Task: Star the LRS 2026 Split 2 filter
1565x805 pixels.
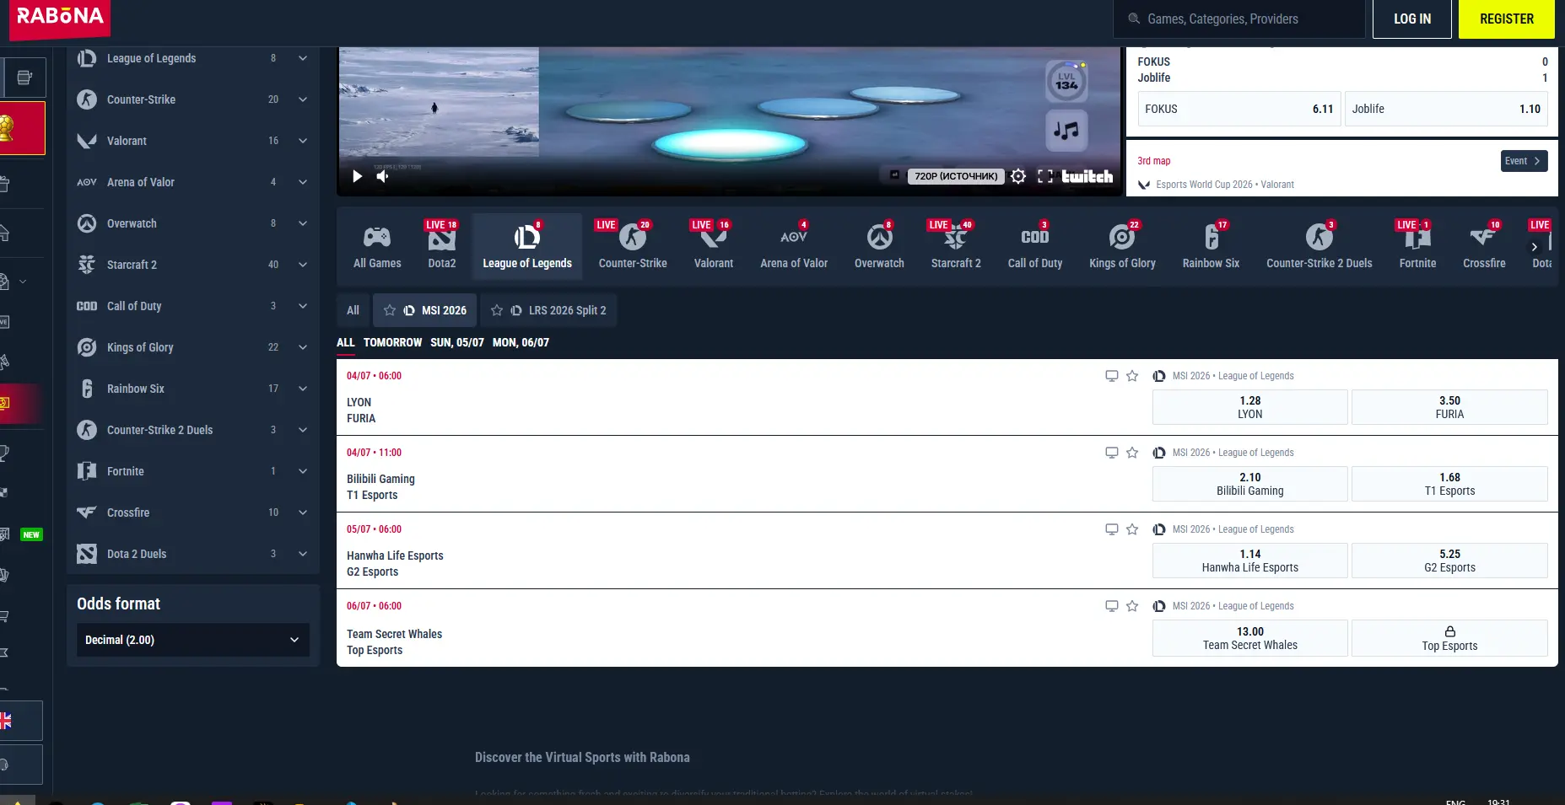Action: [497, 310]
